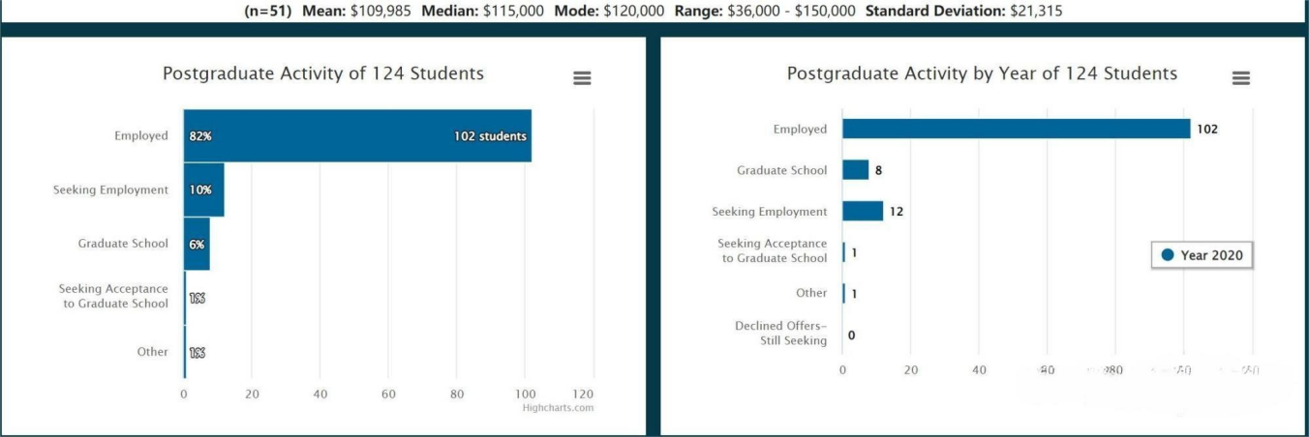This screenshot has width=1309, height=437.
Task: Open the Highcharts.com credit link
Action: tap(558, 408)
